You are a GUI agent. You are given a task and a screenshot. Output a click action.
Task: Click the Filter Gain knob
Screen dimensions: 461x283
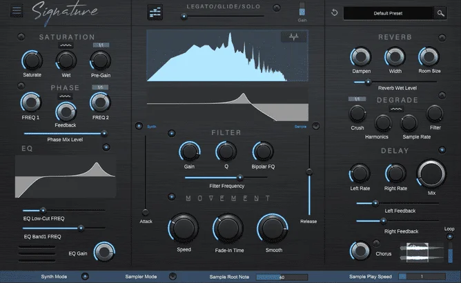click(x=189, y=151)
